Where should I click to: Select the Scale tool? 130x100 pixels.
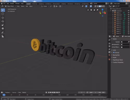[3, 25]
